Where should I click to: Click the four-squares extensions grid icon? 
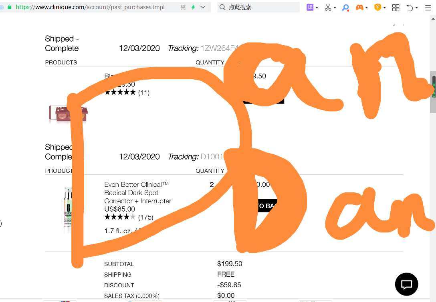point(396,8)
